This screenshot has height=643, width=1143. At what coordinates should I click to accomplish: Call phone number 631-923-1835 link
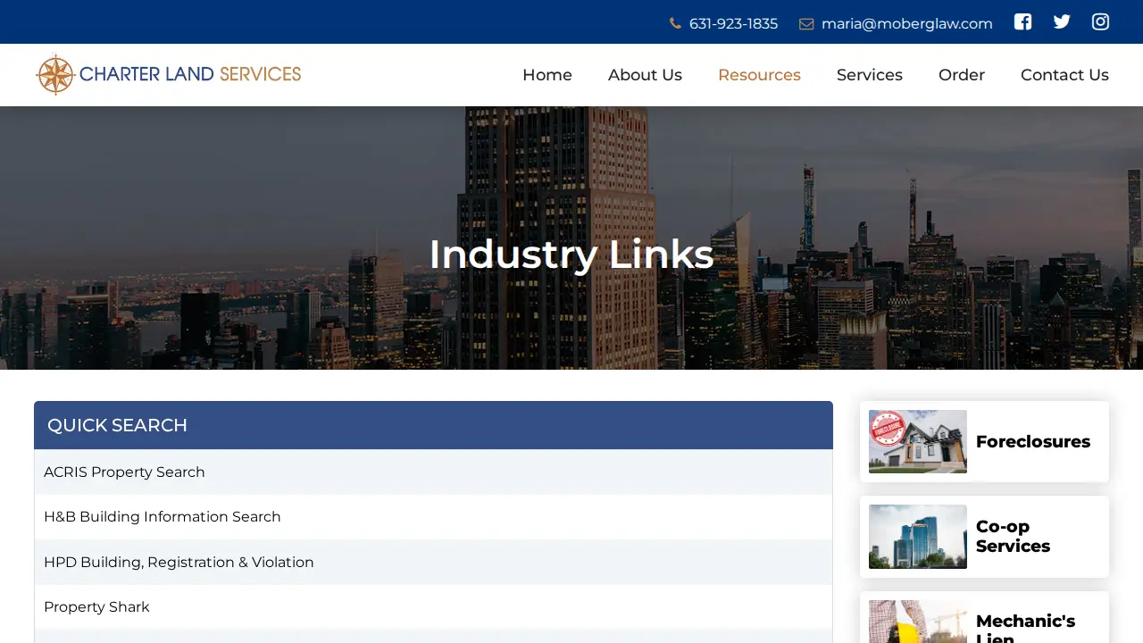pyautogui.click(x=733, y=24)
